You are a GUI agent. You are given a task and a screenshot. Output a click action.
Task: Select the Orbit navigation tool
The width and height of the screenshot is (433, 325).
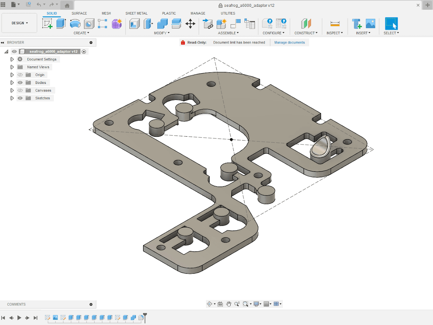(x=210, y=304)
